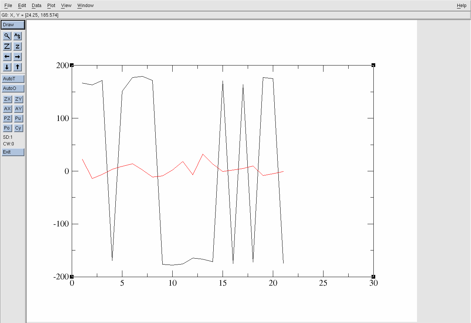Screen dimensions: 471x323
Task: Click the large Z zoom-in icon
Action: coord(7,46)
